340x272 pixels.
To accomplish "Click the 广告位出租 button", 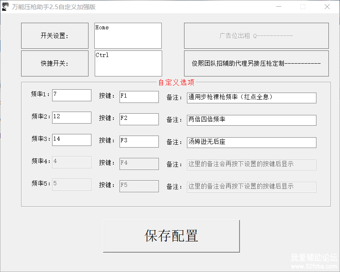I will click(256, 36).
